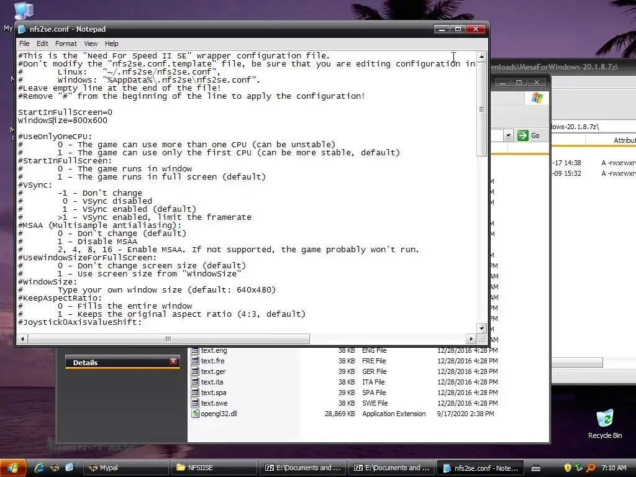Open the address bar dropdown in Explorer

[508, 135]
